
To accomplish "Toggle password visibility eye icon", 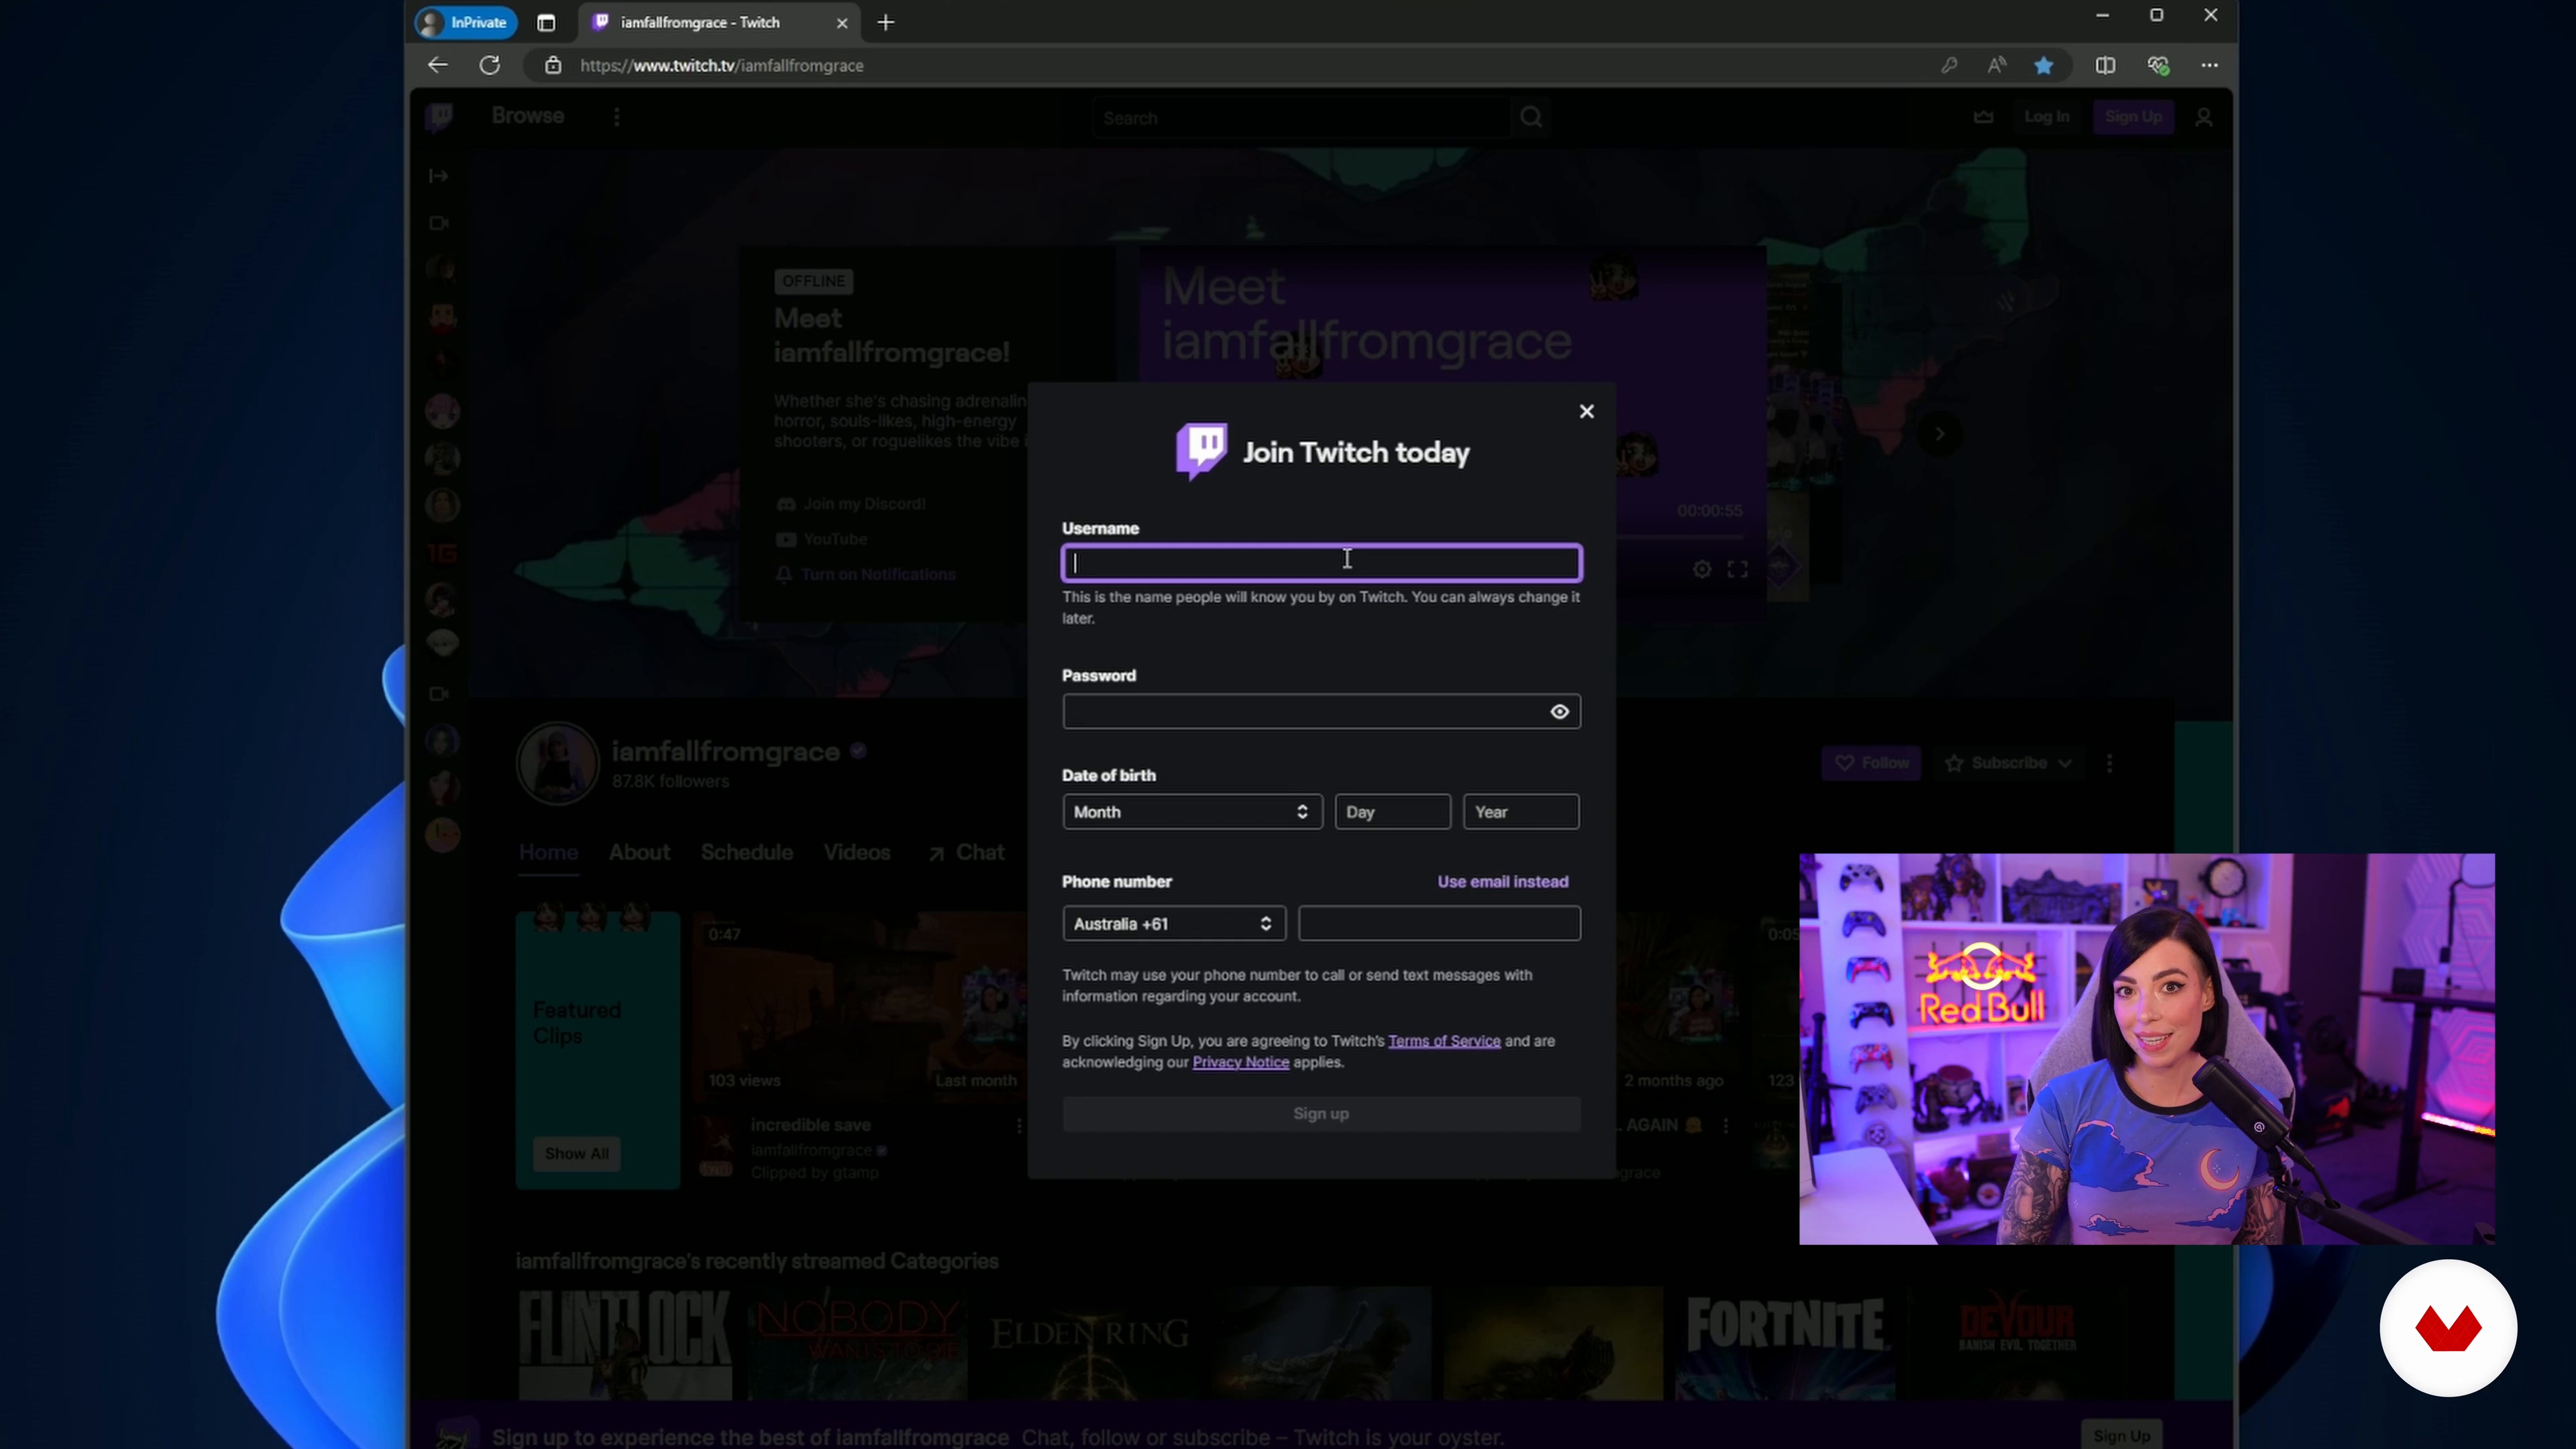I will [x=1559, y=711].
